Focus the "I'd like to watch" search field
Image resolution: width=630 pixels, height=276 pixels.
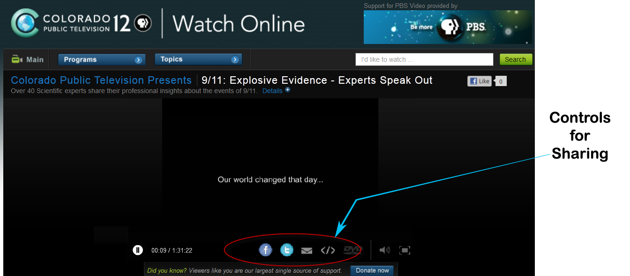(x=424, y=59)
